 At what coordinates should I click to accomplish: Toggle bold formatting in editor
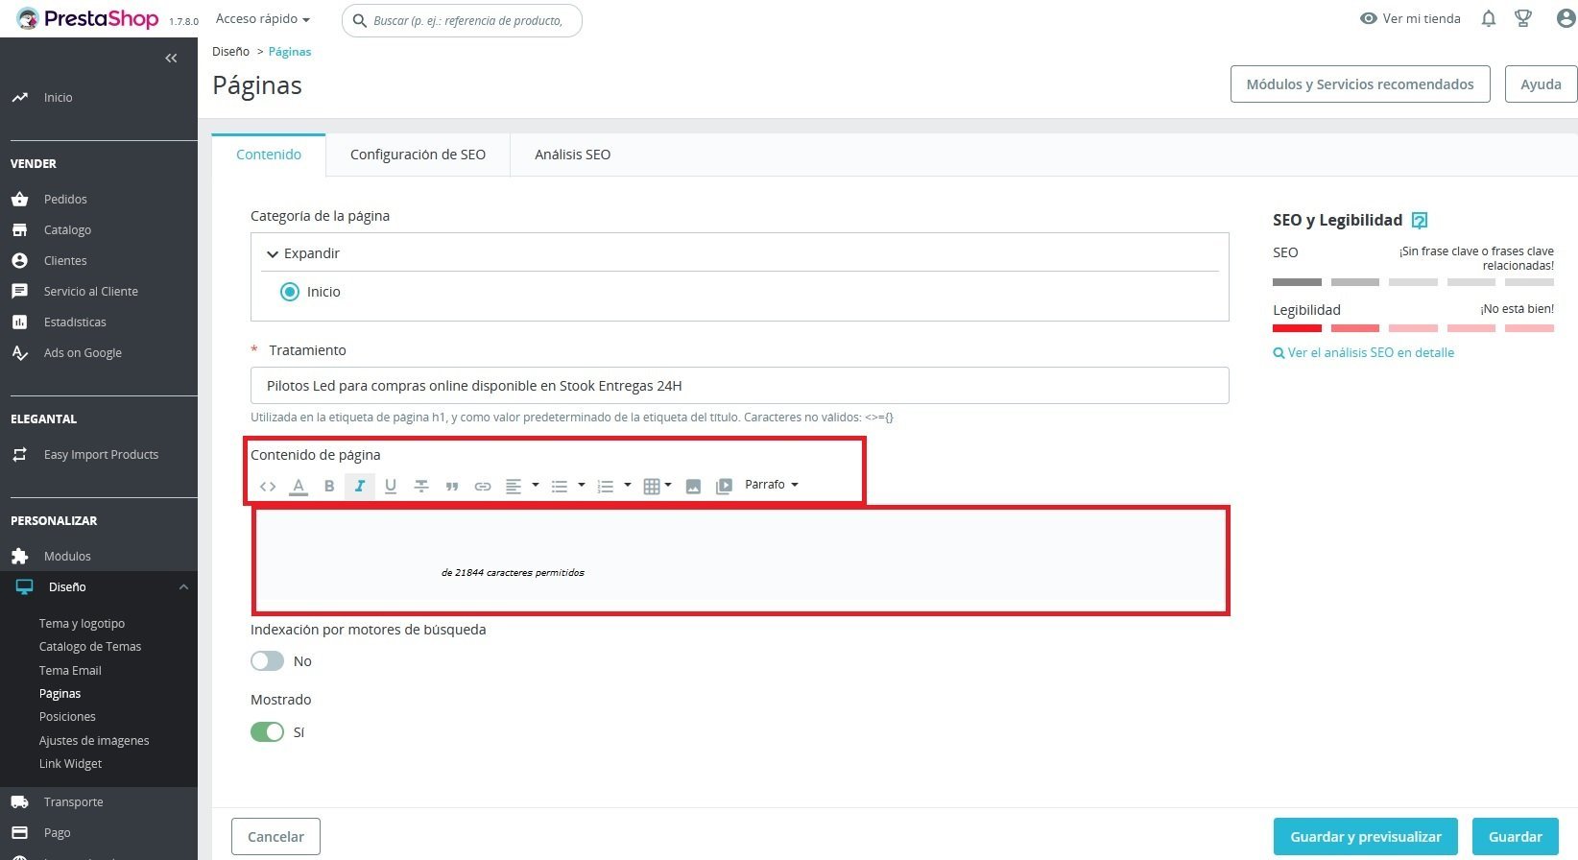pyautogui.click(x=329, y=487)
